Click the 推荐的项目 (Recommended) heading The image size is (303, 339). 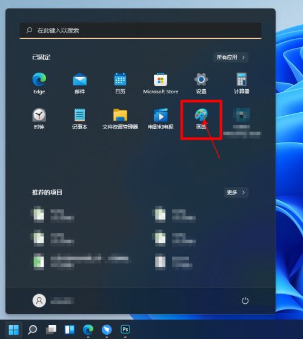pyautogui.click(x=47, y=192)
